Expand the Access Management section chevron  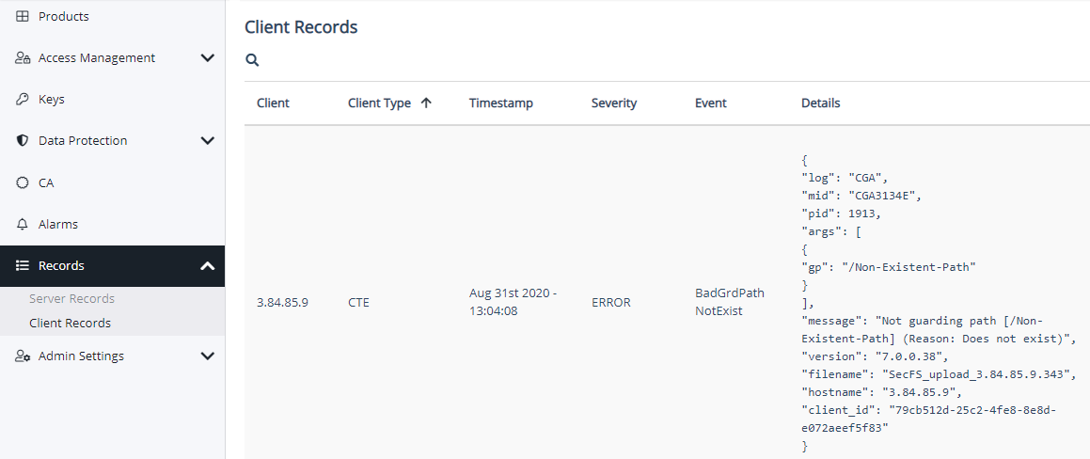click(x=208, y=58)
